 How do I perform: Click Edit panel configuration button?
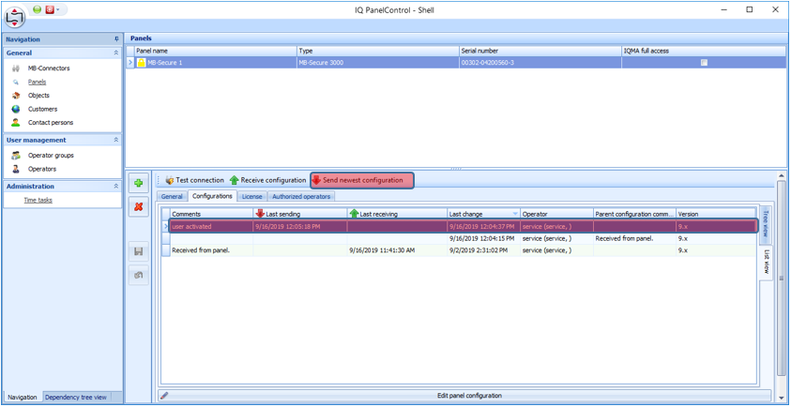[464, 396]
